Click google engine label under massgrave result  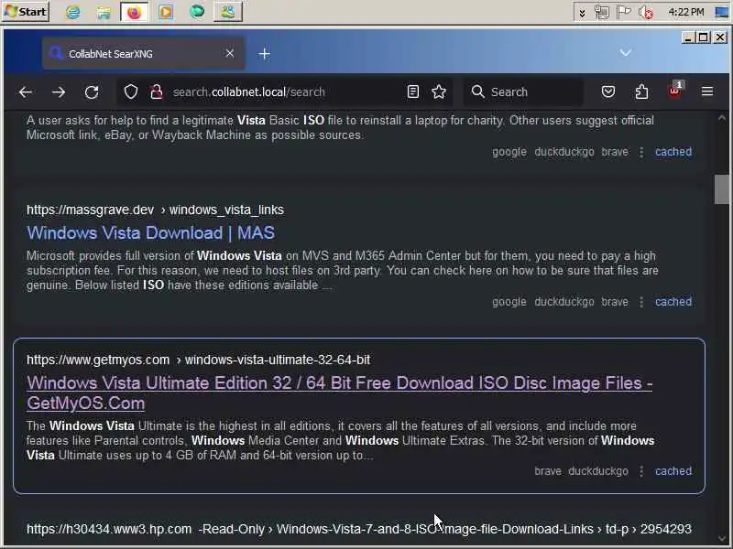click(x=509, y=302)
